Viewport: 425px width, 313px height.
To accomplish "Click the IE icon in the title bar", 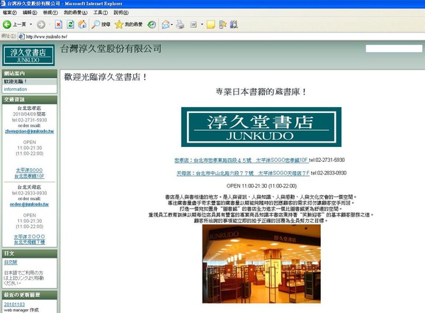I will (x=3, y=4).
